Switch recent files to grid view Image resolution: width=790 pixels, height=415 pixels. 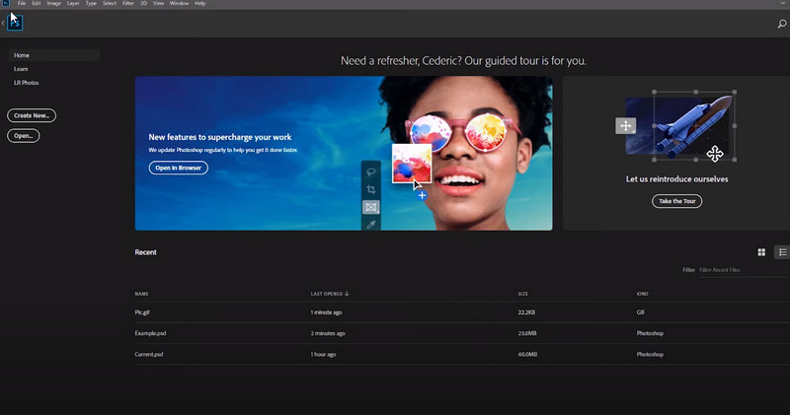(761, 252)
